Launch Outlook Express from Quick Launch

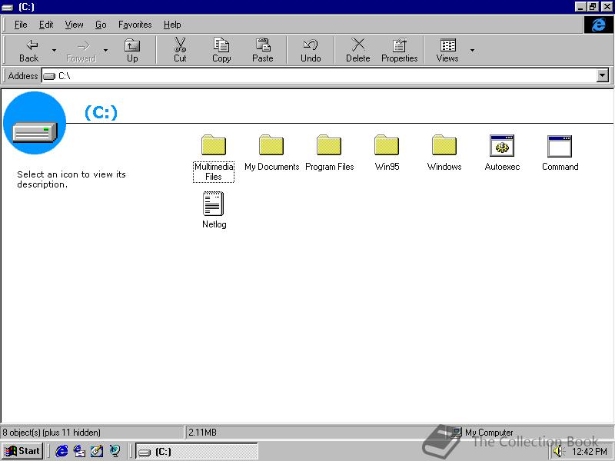coord(79,451)
